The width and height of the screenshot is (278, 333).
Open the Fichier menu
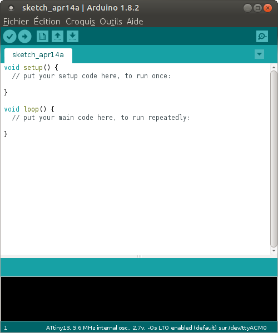click(16, 22)
